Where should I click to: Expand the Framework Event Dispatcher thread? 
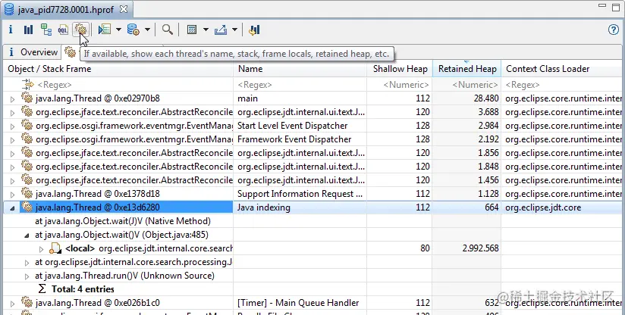12,140
